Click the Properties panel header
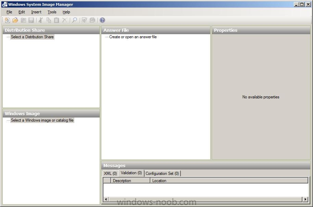Image resolution: width=313 pixels, height=207 pixels. (x=261, y=30)
